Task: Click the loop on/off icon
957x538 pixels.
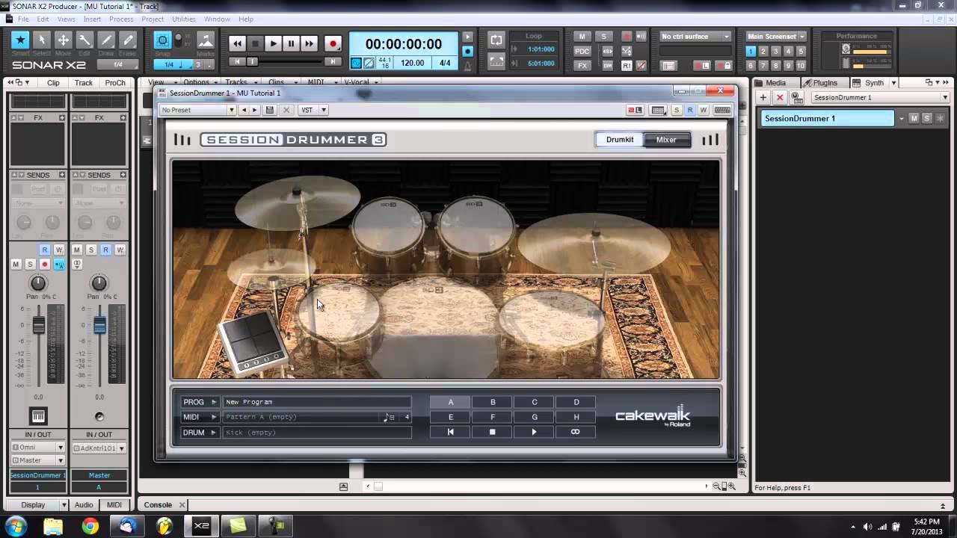Action: click(x=496, y=40)
